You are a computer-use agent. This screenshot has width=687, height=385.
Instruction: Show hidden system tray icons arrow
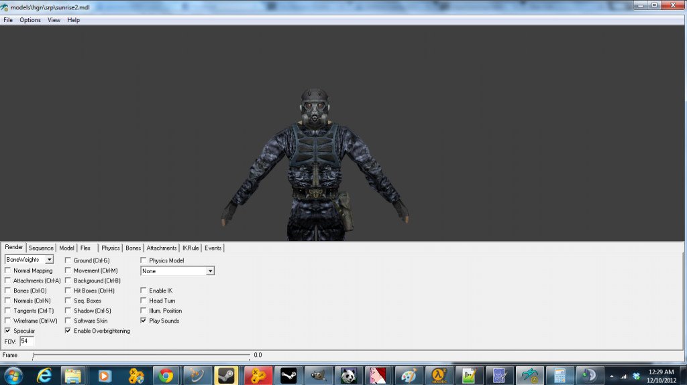point(612,376)
